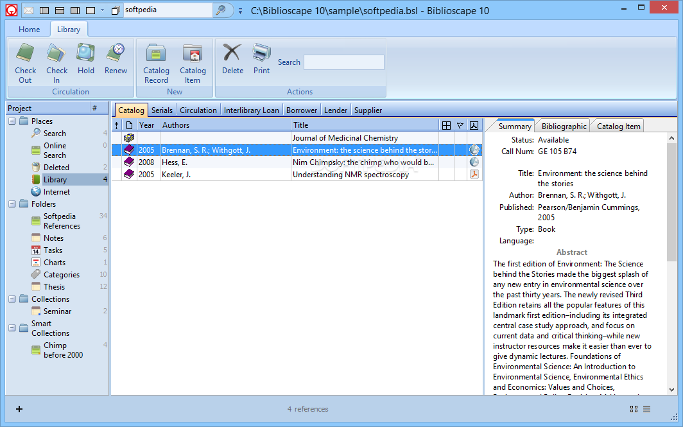This screenshot has width=683, height=427.
Task: Click the Check In icon
Action: pyautogui.click(x=56, y=53)
